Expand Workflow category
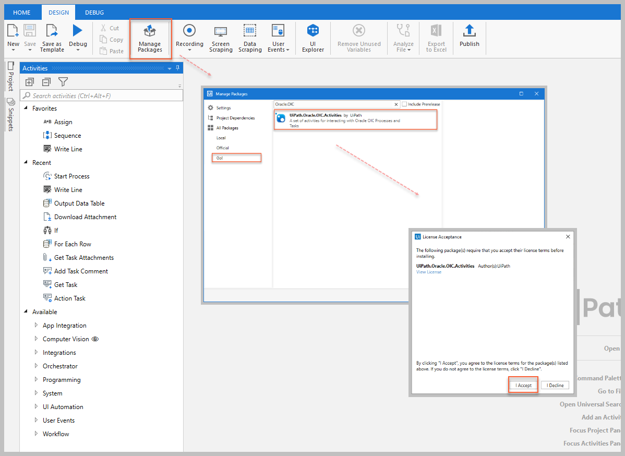This screenshot has height=456, width=625. [x=37, y=434]
